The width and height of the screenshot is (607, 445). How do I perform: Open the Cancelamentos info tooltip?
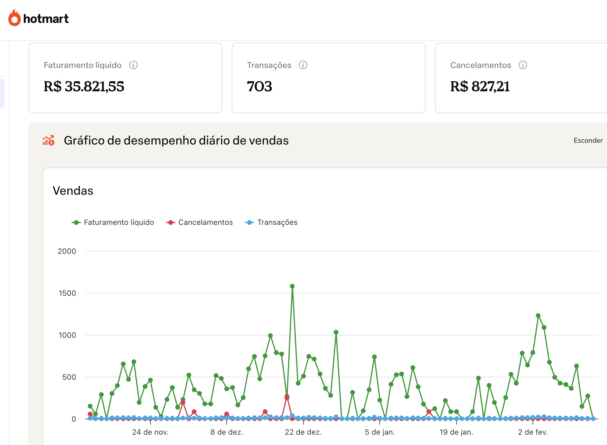click(523, 65)
